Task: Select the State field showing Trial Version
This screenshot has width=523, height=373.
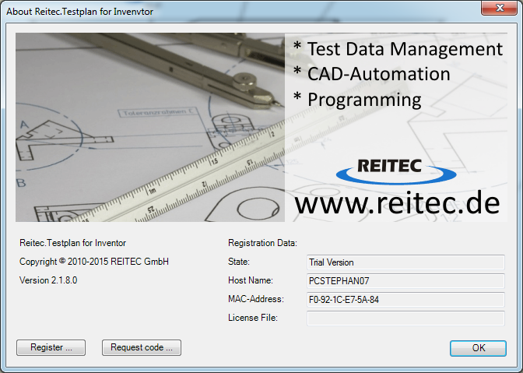Action: (405, 262)
